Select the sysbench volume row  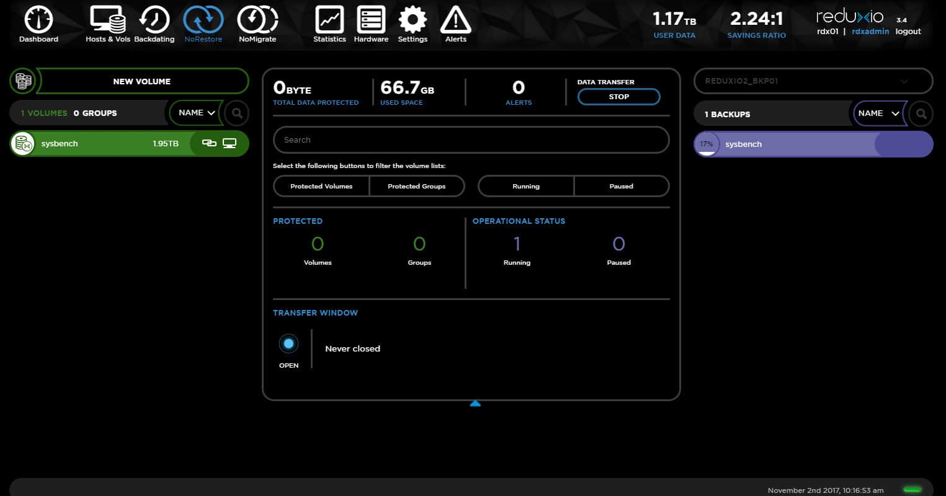pos(130,144)
